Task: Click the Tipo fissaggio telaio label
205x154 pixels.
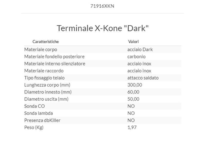Action: (44, 78)
